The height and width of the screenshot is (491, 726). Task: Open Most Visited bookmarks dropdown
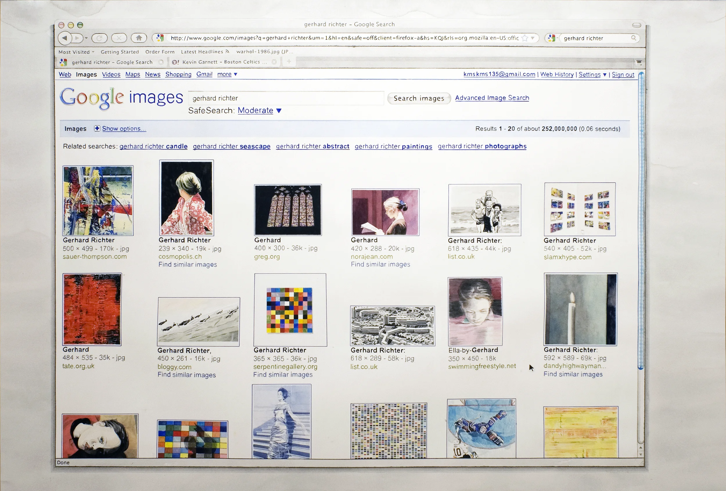76,52
